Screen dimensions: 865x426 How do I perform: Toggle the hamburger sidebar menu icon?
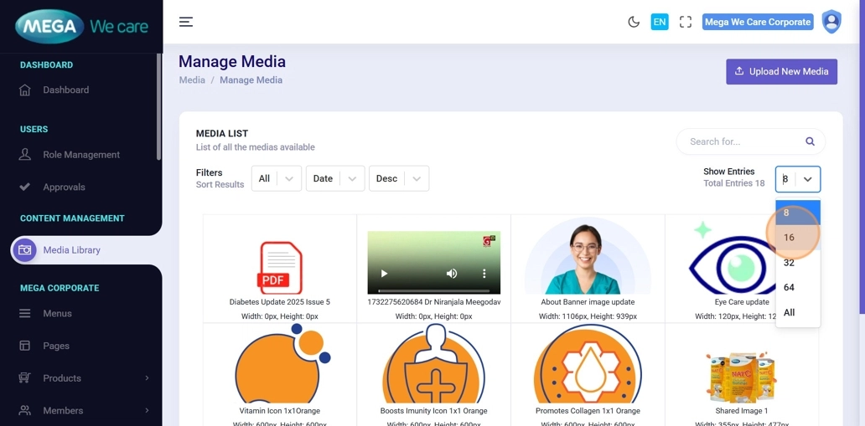pos(186,22)
